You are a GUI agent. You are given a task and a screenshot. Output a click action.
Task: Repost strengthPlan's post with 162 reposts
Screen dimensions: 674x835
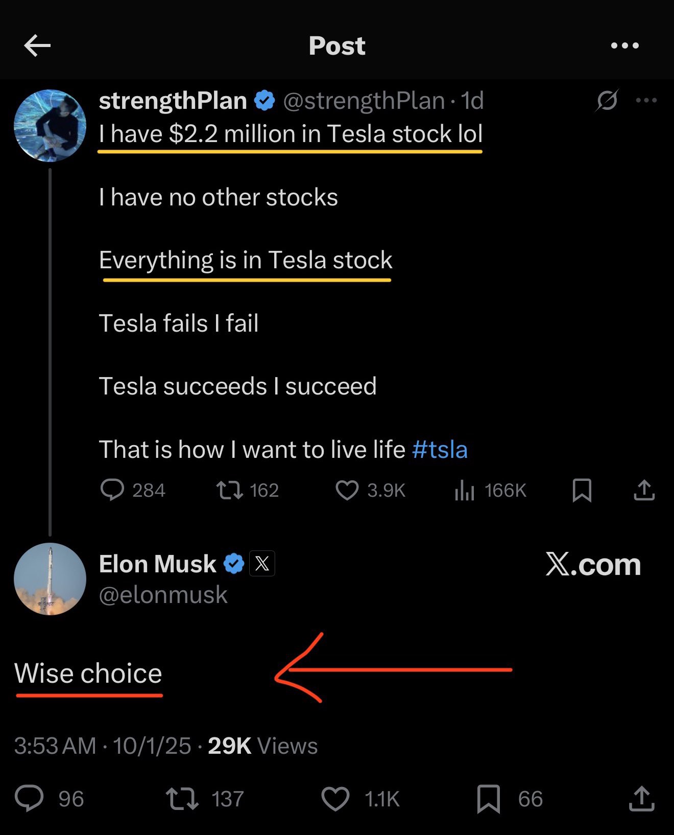pyautogui.click(x=229, y=491)
